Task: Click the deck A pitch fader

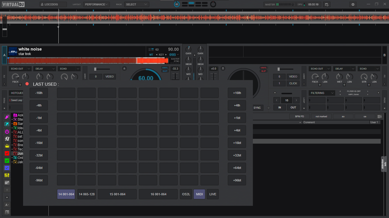Action: coord(175,76)
